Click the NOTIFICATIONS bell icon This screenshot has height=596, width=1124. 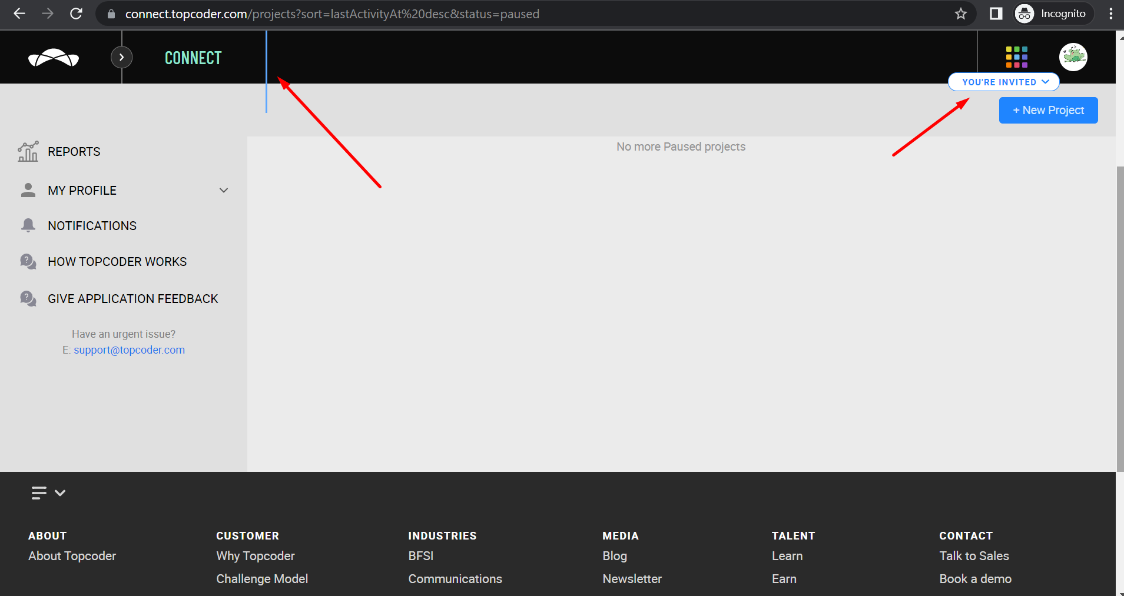pos(28,225)
